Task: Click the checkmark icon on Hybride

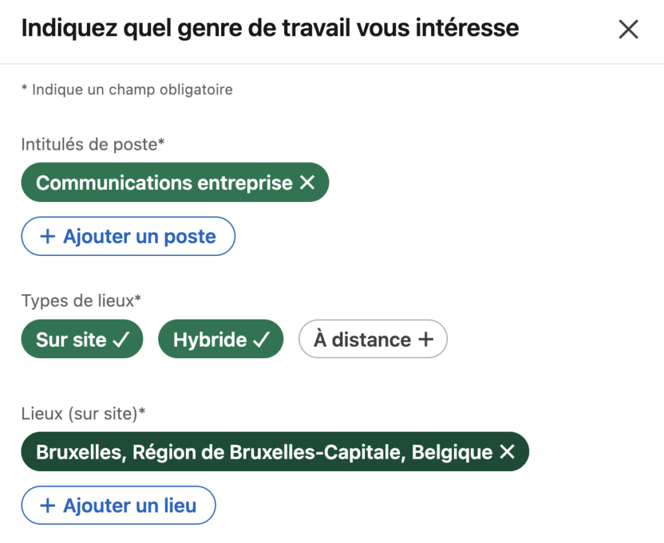Action: coord(261,340)
